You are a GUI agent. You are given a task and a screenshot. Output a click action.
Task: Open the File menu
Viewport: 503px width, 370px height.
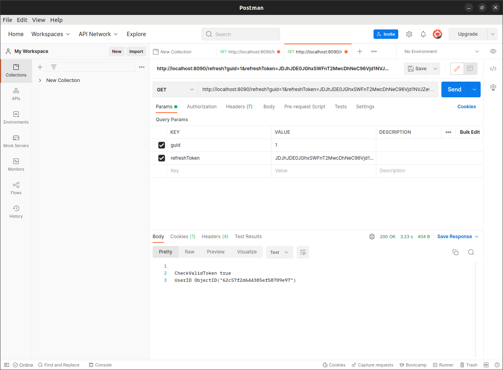[7, 20]
